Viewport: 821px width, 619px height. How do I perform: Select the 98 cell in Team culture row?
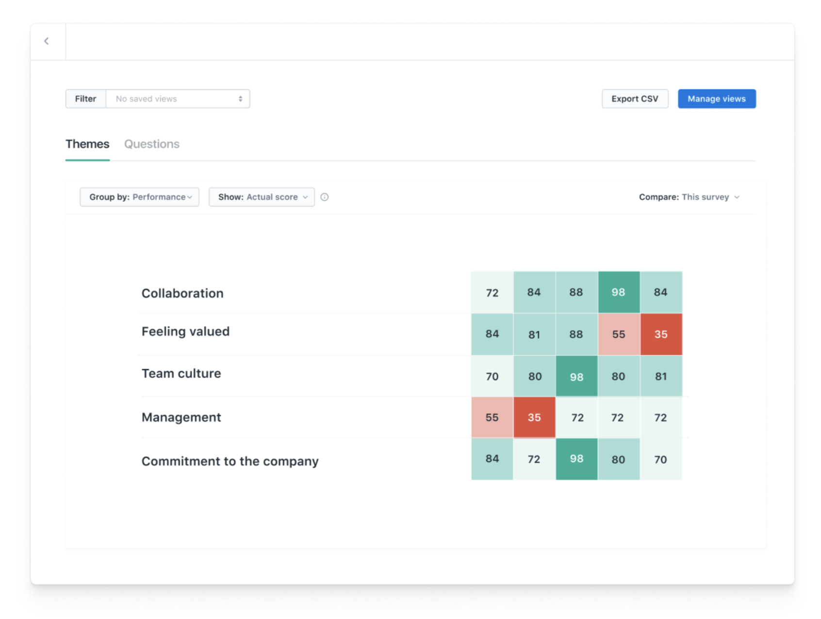576,376
